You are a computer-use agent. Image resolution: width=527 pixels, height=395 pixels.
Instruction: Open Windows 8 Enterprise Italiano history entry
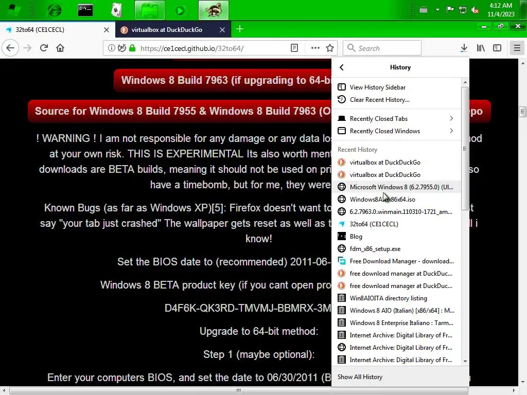396,323
